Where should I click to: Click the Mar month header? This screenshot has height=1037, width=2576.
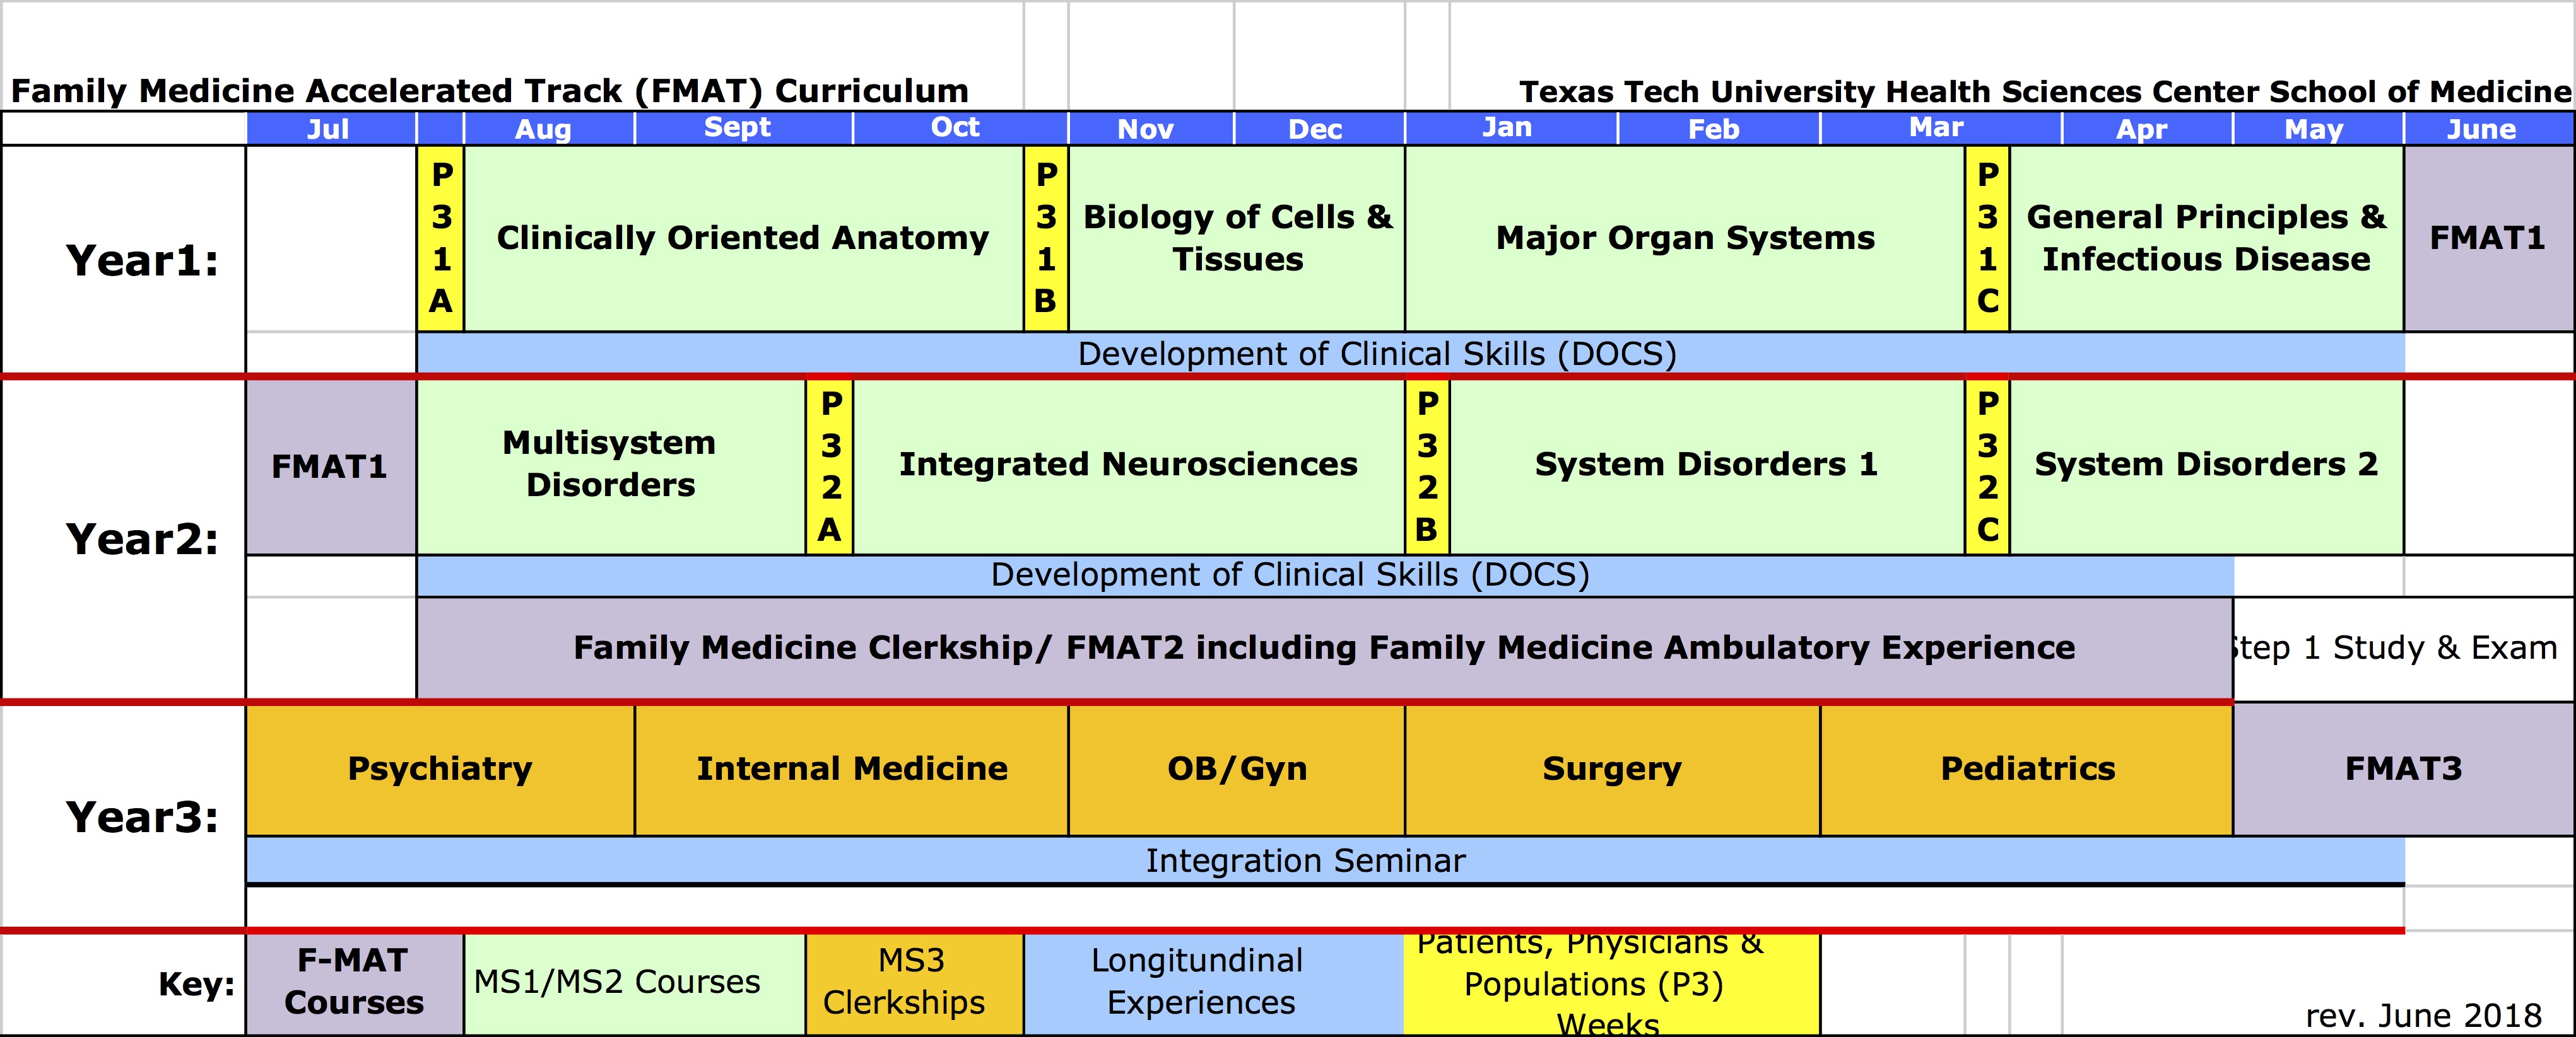tap(1941, 129)
